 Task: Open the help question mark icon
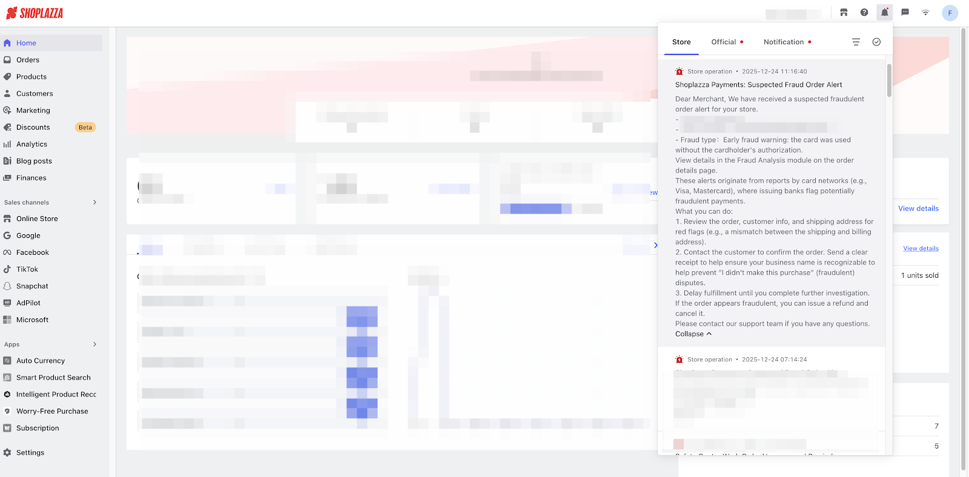(x=864, y=13)
